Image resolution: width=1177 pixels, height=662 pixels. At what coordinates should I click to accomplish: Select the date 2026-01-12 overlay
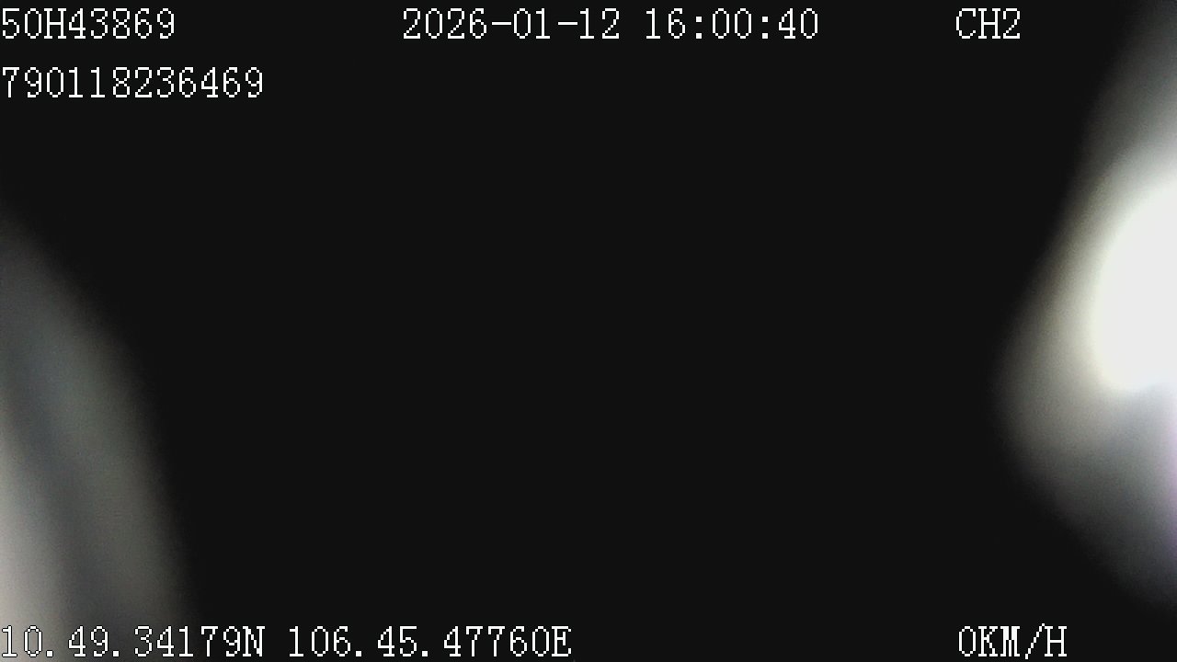tap(512, 25)
